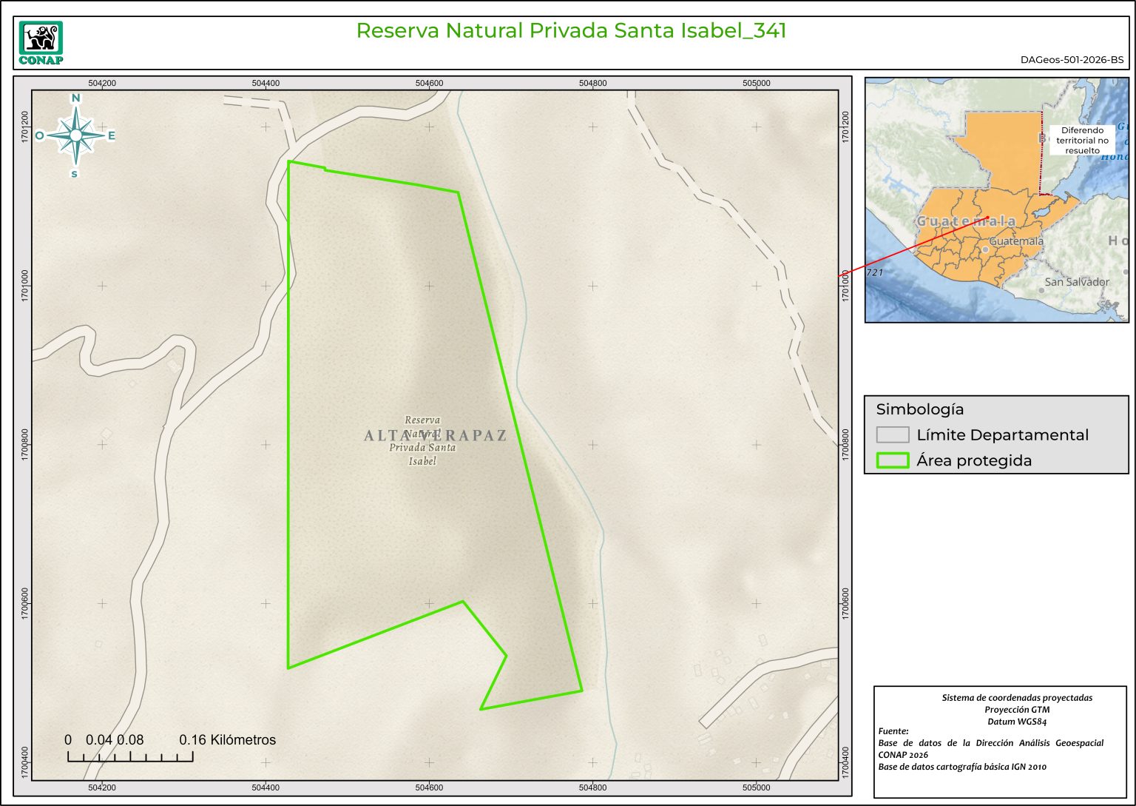Click the green Área protegida legend swatch
The width and height of the screenshot is (1136, 806).
892,460
